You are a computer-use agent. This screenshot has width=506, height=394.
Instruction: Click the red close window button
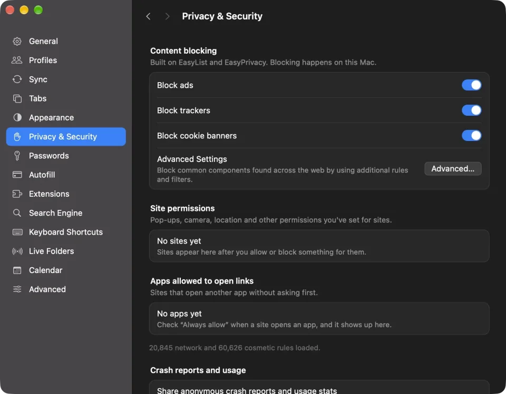click(x=10, y=10)
